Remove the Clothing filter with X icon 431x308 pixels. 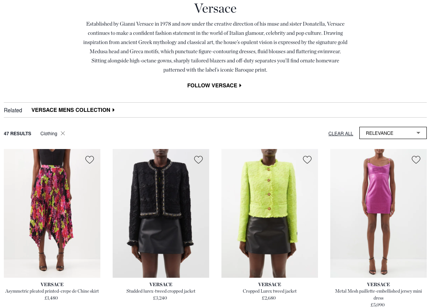click(63, 133)
